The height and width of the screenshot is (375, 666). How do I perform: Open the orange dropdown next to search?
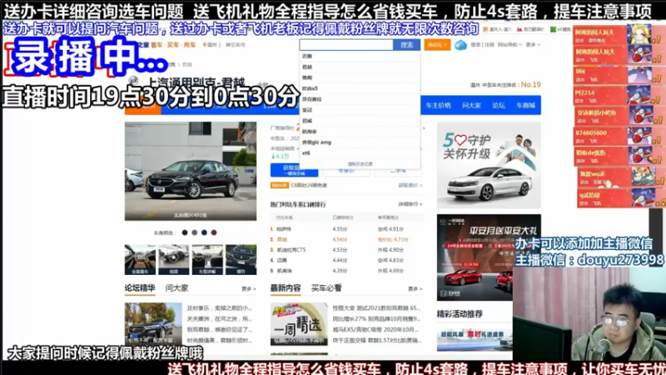click(x=436, y=45)
